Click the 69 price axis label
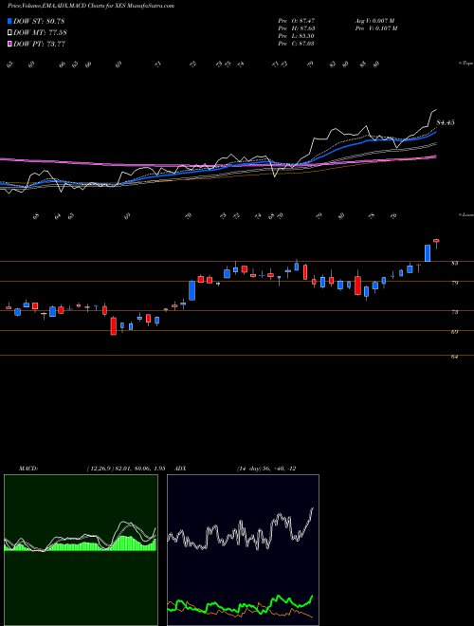474x626 pixels. (455, 332)
